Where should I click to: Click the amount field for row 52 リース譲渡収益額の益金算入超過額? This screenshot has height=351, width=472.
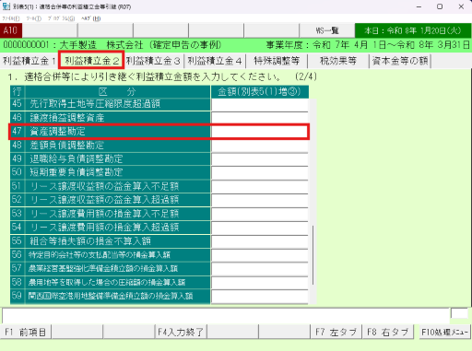[x=260, y=200]
